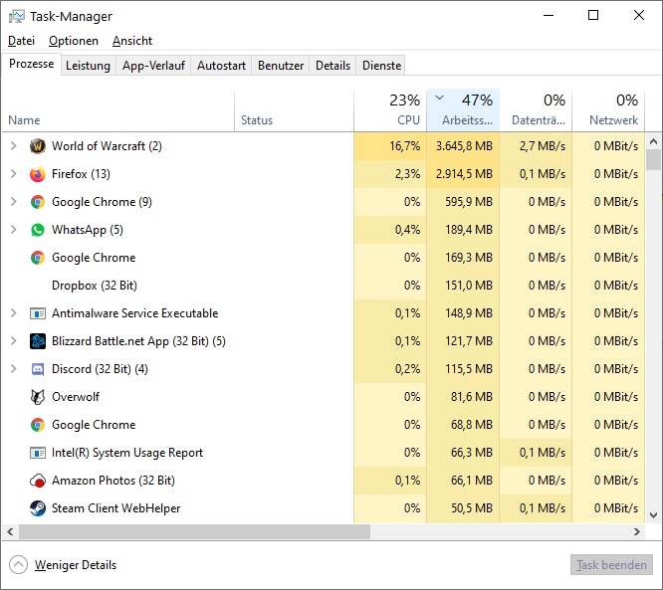The image size is (663, 590).
Task: Expand the Firefox (13) process group
Action: 13,174
